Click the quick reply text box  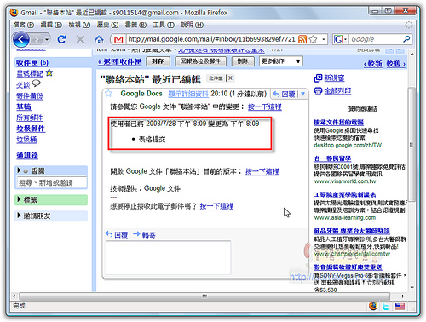coord(169,257)
